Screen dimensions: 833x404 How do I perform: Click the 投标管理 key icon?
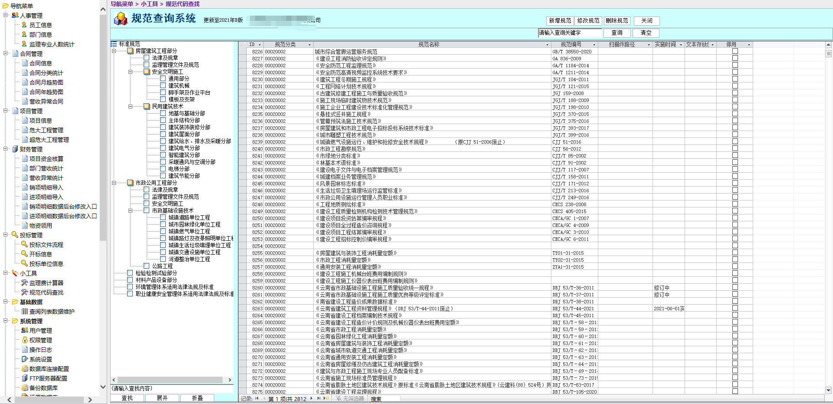coord(15,235)
